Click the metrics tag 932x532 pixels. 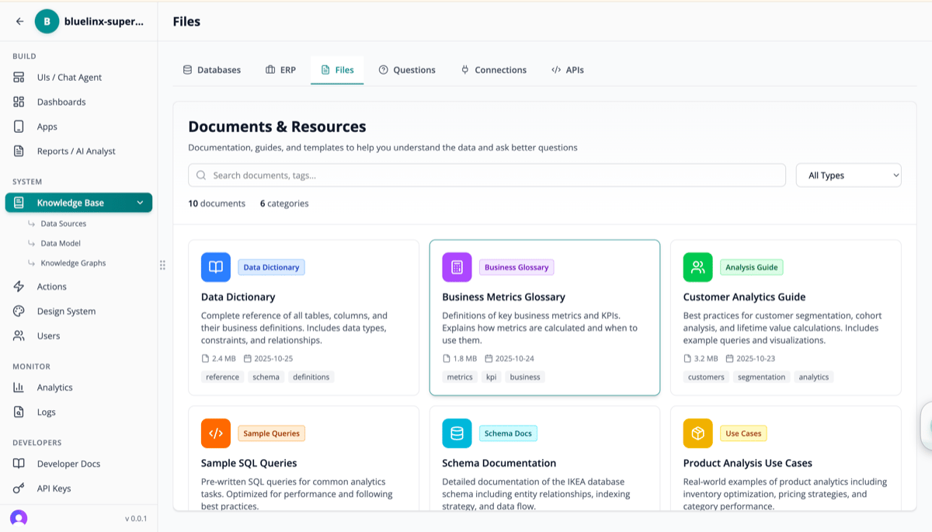tap(460, 377)
